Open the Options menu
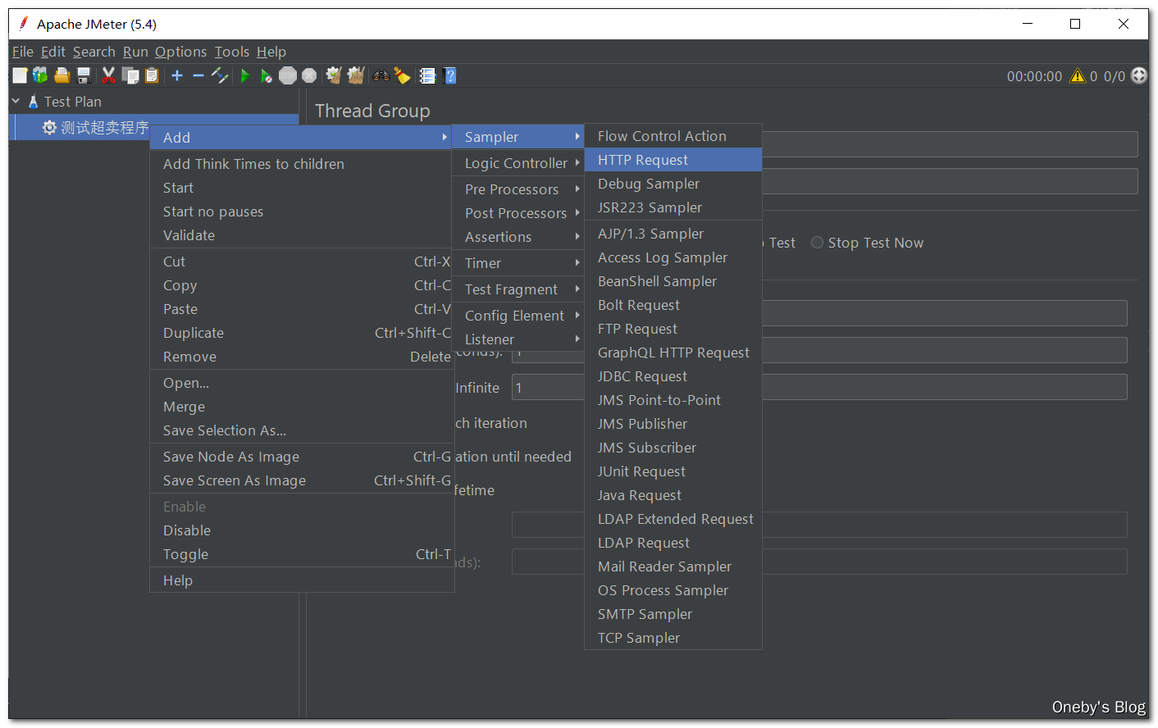Screen dimensions: 1158x728 pyautogui.click(x=181, y=52)
